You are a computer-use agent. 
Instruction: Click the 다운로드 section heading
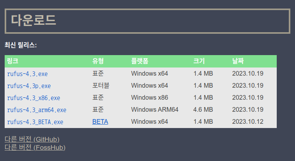[x=33, y=20]
